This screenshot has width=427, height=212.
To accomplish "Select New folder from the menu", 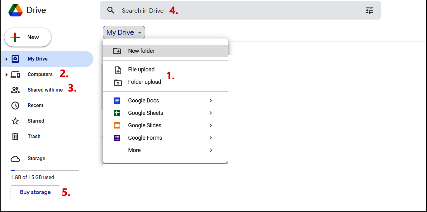I will tap(141, 51).
